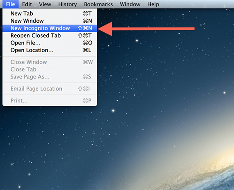This screenshot has height=190, width=234.
Task: Choose Email Page Location entry
Action: pyautogui.click(x=50, y=89)
